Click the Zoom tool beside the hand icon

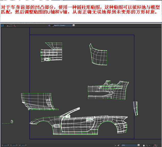pyautogui.click(x=147, y=145)
